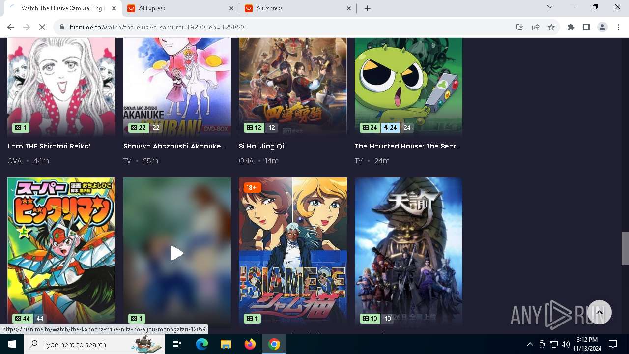
Task: Open Si Hai Jing Qi poster
Action: coord(293,87)
